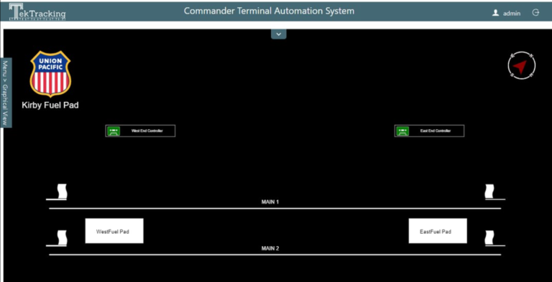This screenshot has height=282, width=552.
Task: Expand the top panel with the chevron
Action: [278, 34]
